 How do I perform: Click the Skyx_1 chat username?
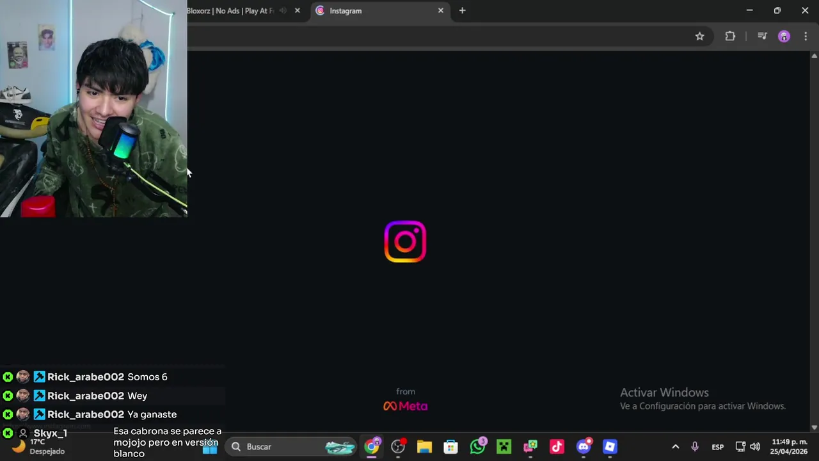click(x=50, y=433)
